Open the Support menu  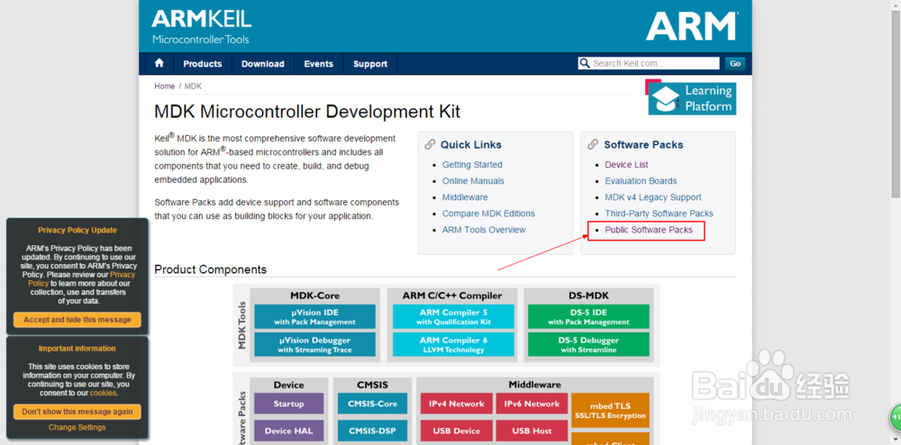[x=370, y=64]
